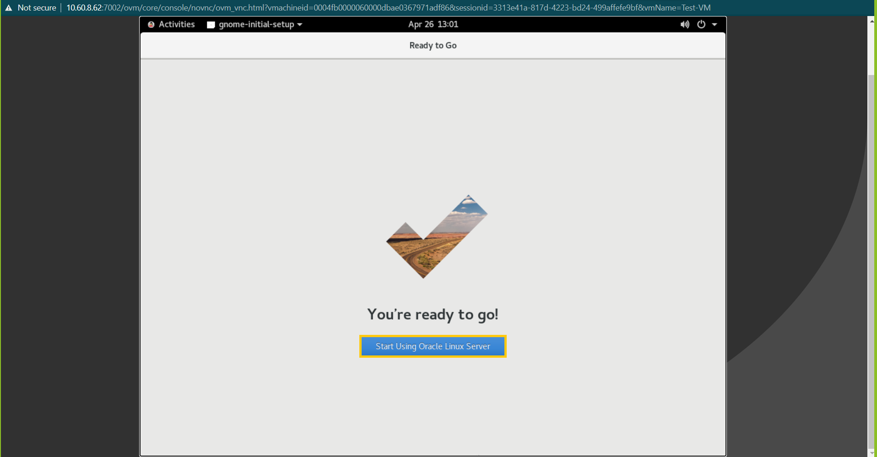
Task: Click the browser vertical scrollbar
Action: click(x=872, y=261)
